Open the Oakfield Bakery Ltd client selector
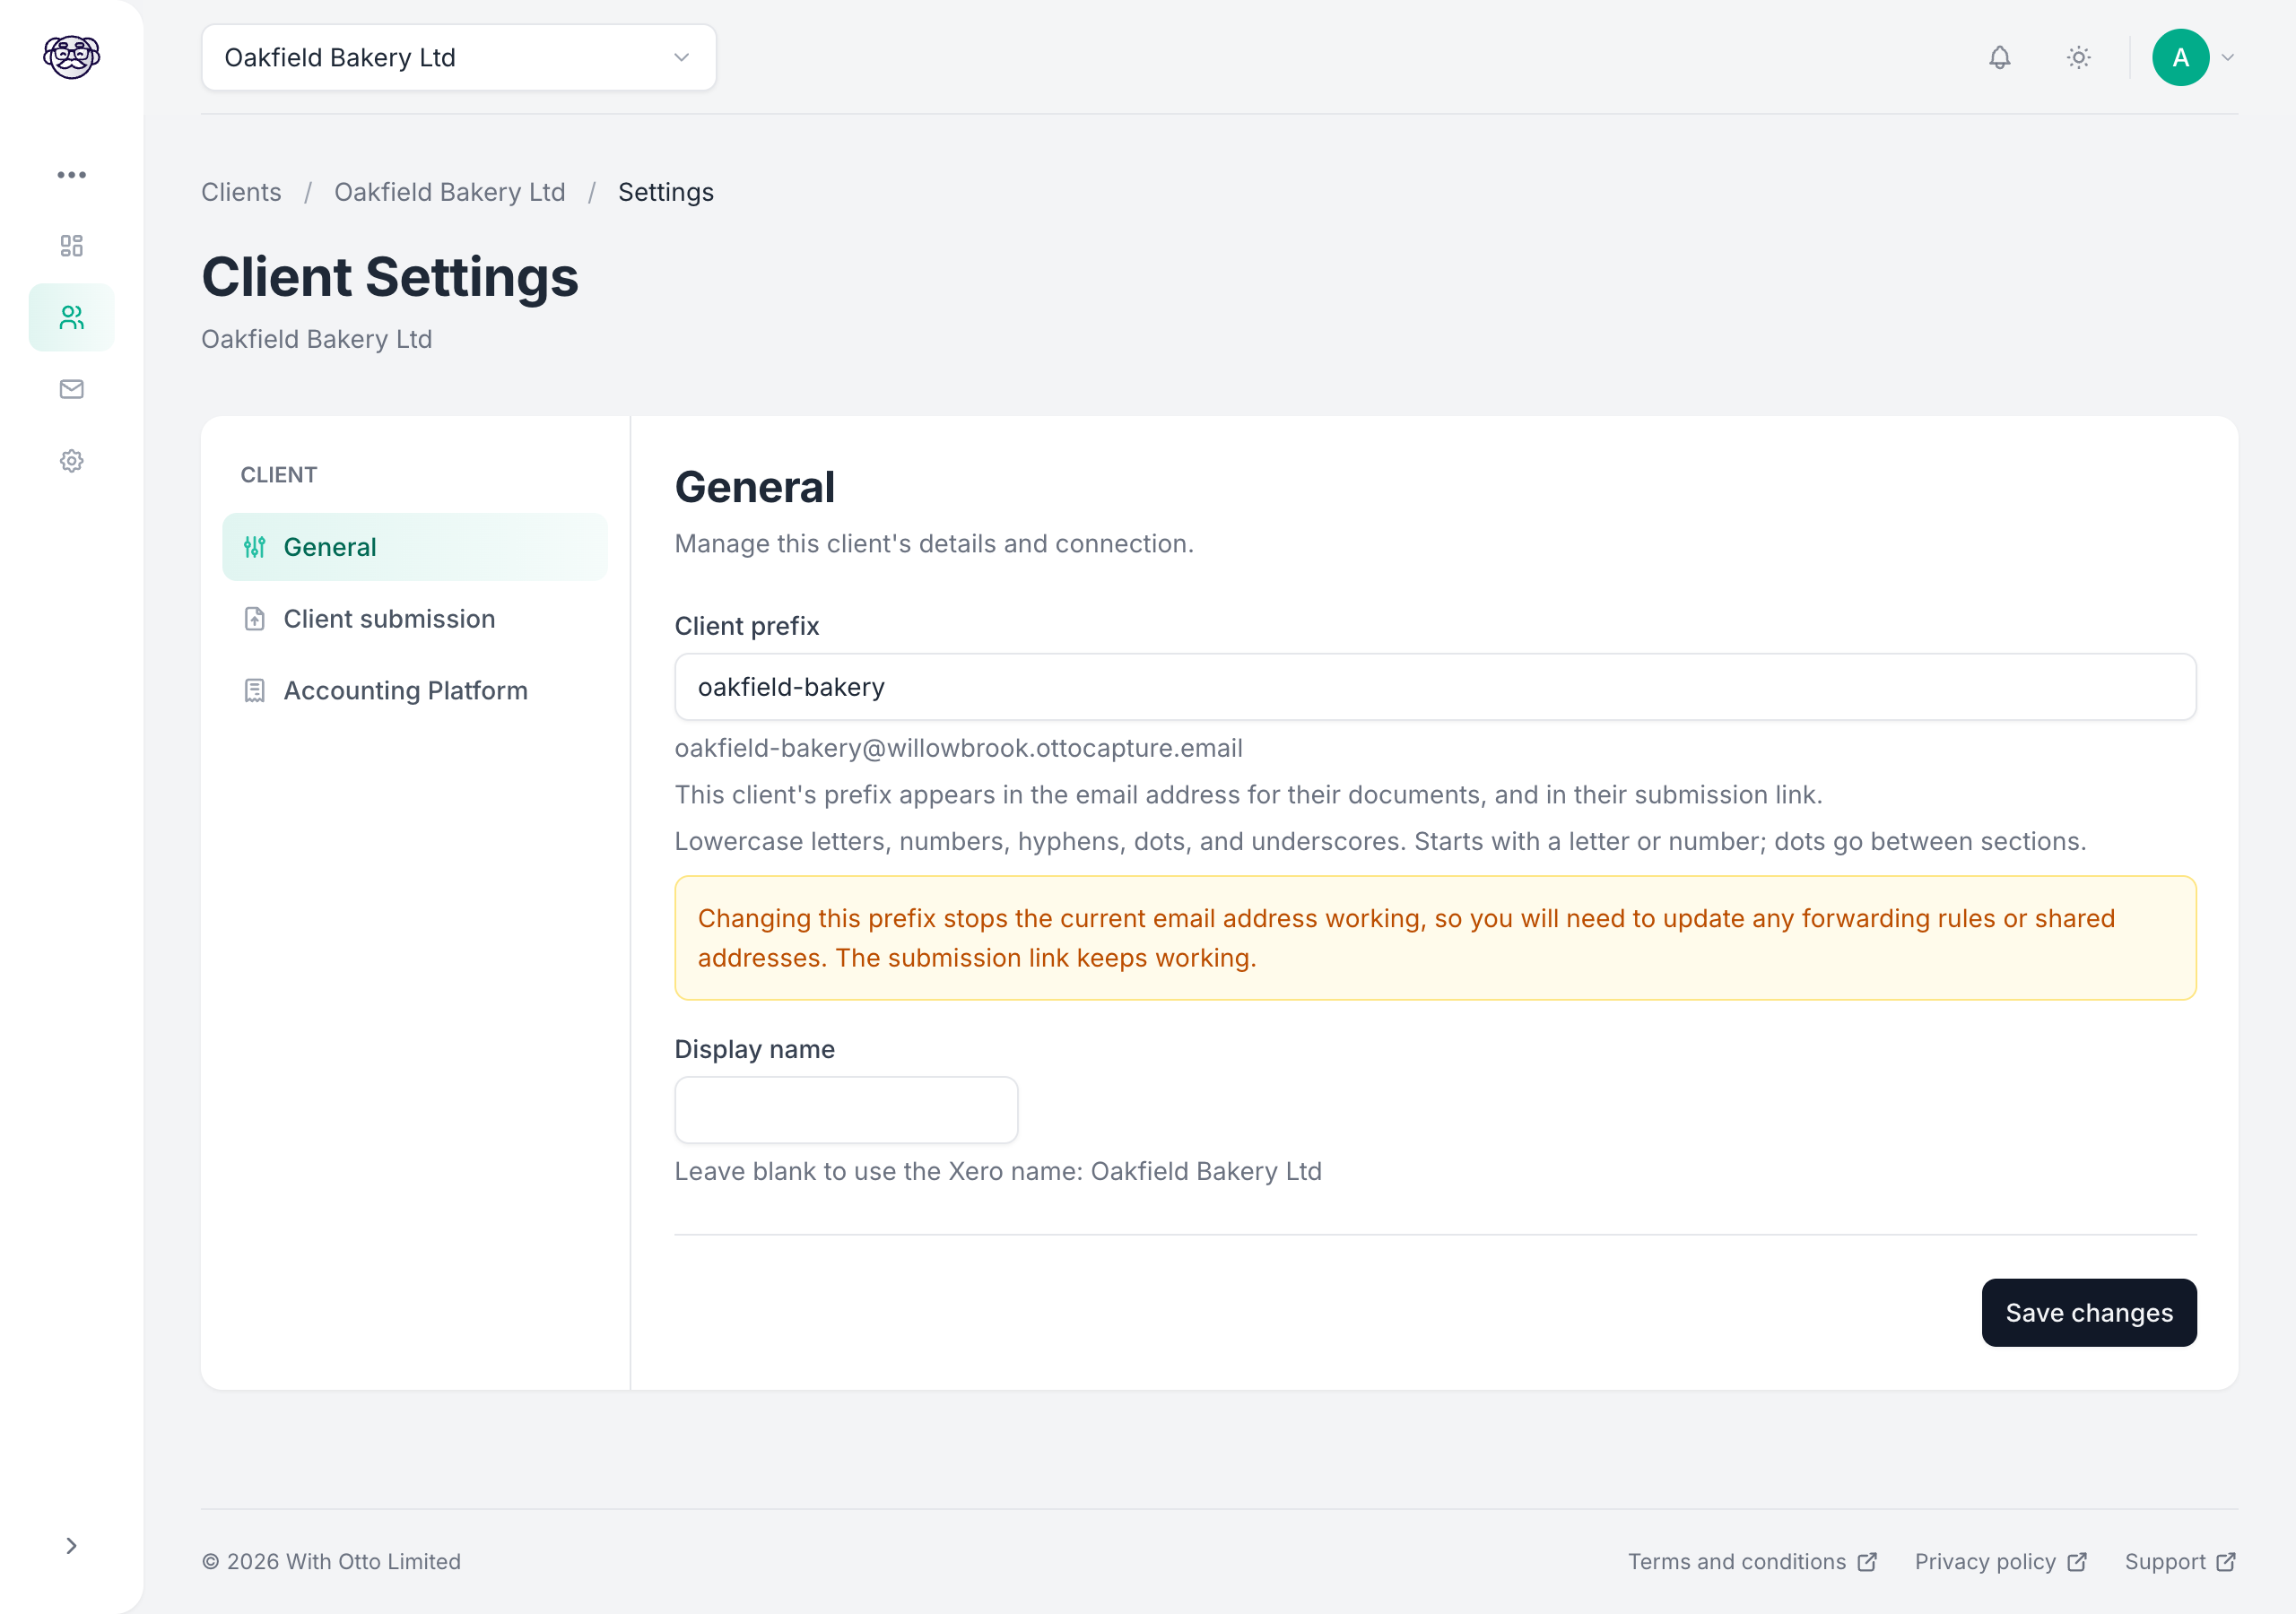This screenshot has width=2296, height=1614. point(459,57)
